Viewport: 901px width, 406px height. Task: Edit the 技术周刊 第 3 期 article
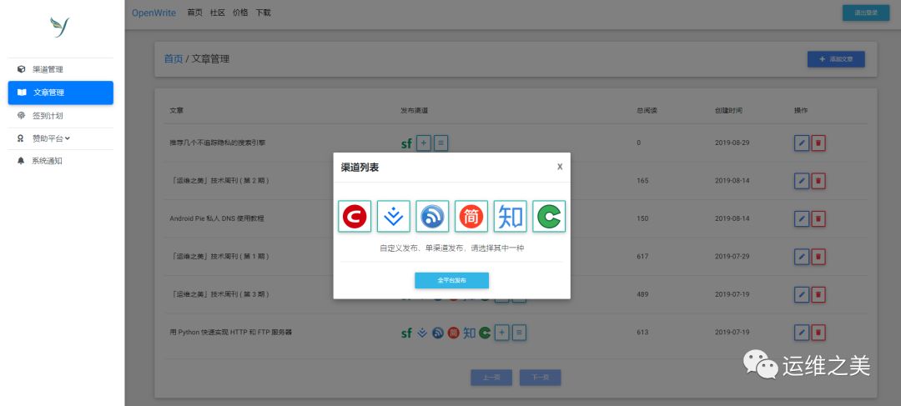(x=801, y=294)
